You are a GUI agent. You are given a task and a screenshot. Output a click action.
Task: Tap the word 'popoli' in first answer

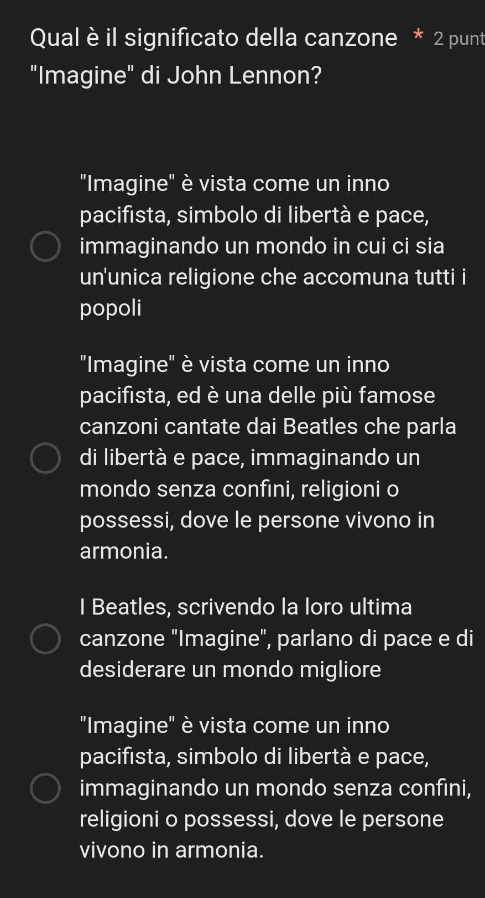111,308
